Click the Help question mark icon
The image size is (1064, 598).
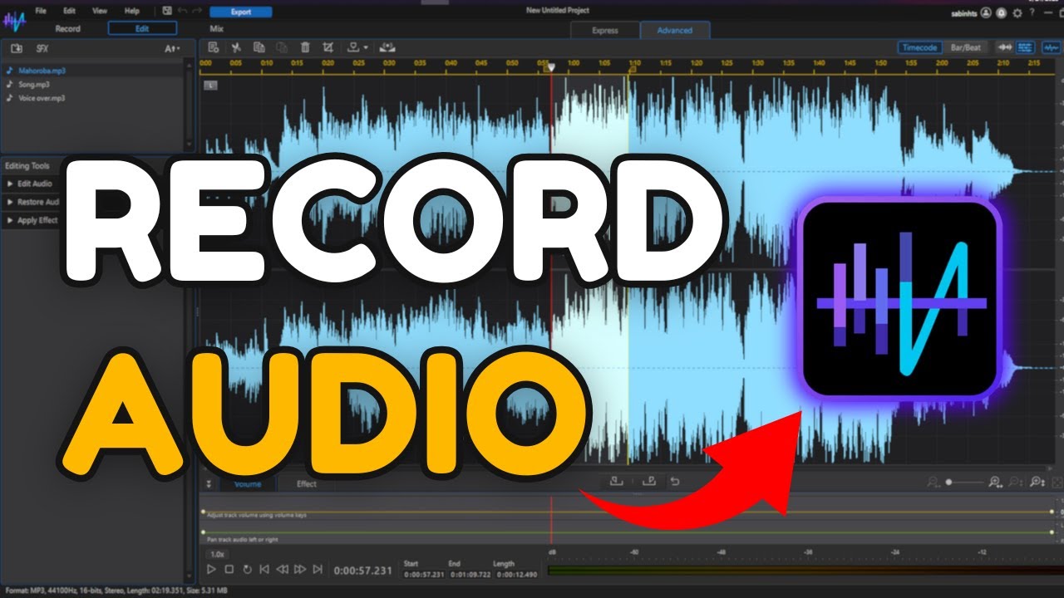(x=1032, y=12)
